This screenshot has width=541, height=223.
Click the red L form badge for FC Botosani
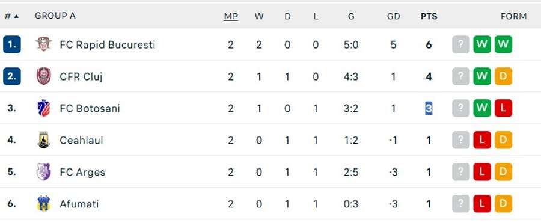coord(503,108)
